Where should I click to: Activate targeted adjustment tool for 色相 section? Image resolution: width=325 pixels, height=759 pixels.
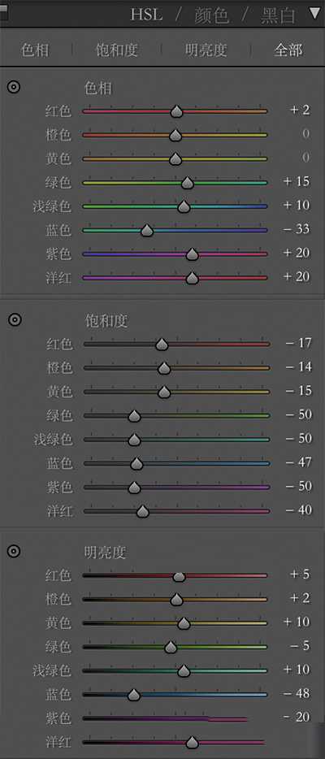tap(14, 88)
